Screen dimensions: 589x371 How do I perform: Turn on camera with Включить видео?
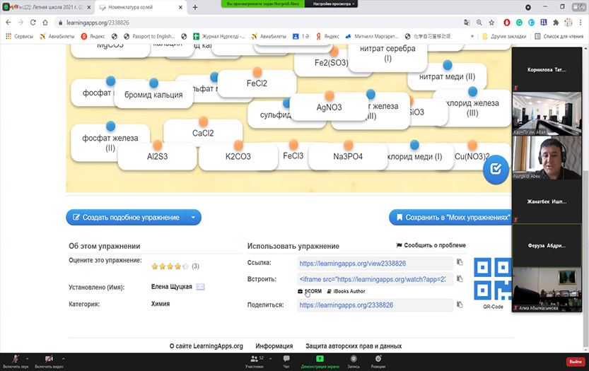coord(49,360)
